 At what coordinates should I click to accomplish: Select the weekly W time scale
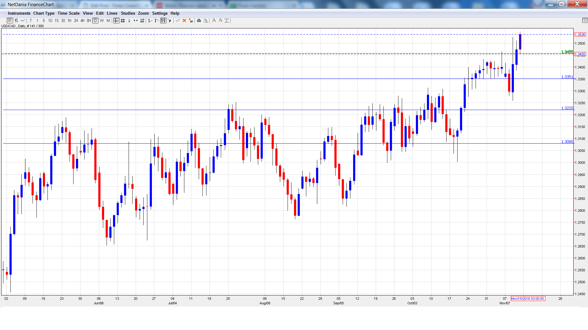(102, 20)
